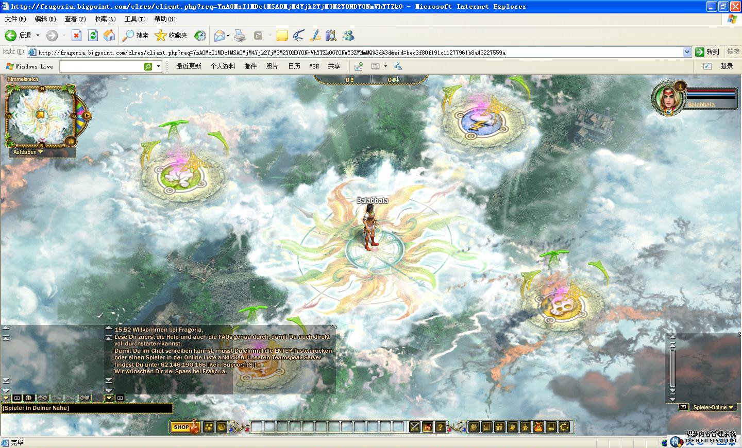Viewport: 742px width, 448px height.
Task: Open the right chat window yellow arrow dropdown
Action: pyautogui.click(x=109, y=398)
